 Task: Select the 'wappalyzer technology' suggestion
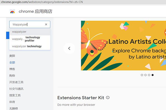(30, 46)
